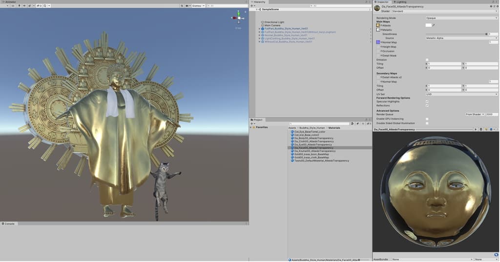
Task: Expand FullPart_Buddha_Style_Human_Ver01 in Hierarchy
Action: (260, 29)
